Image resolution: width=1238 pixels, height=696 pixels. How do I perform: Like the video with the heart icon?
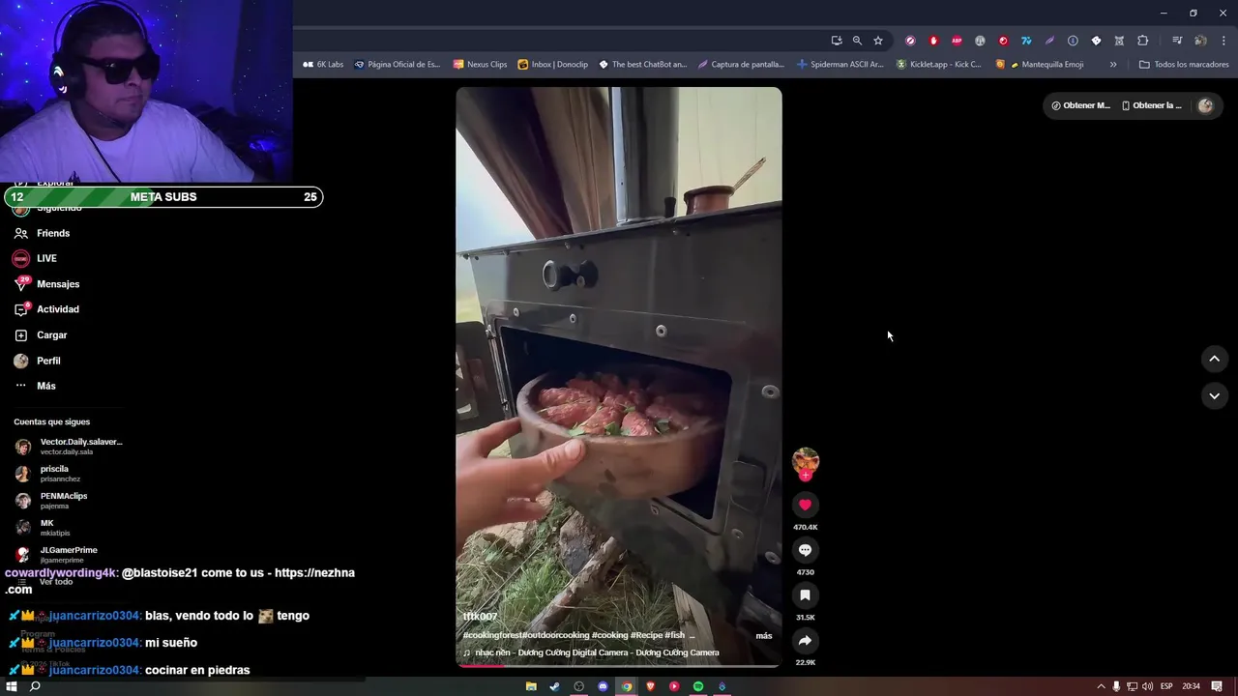[x=805, y=505]
